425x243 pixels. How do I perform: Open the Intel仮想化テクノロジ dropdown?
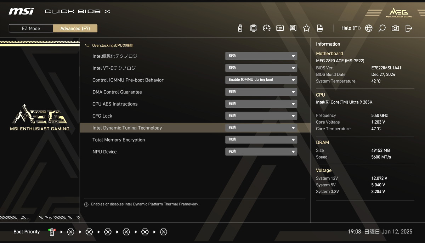coord(261,56)
